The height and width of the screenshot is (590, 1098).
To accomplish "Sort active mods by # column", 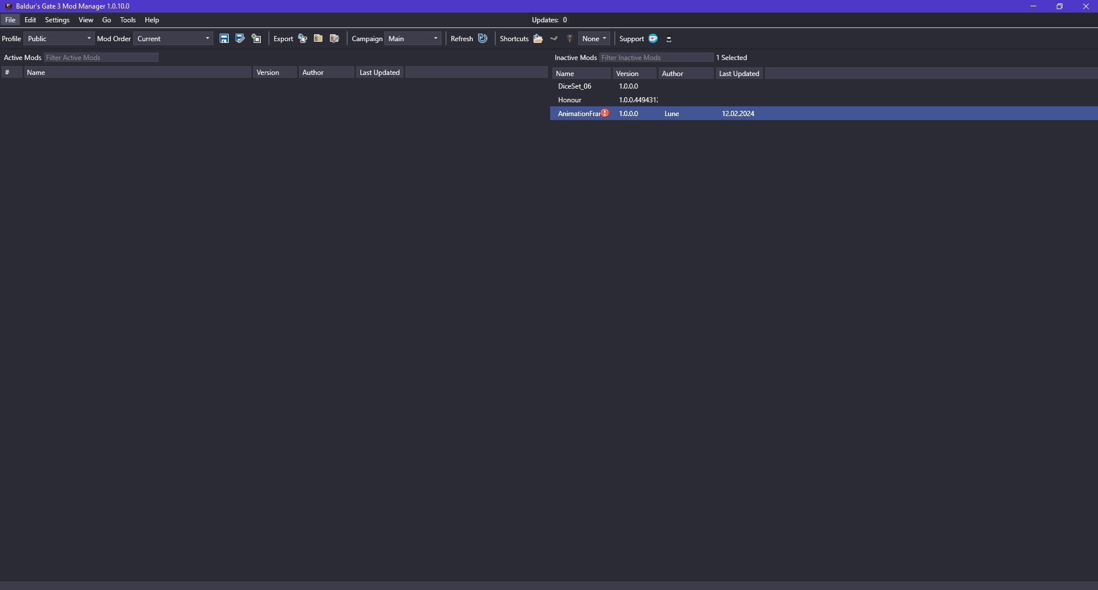I will [12, 72].
